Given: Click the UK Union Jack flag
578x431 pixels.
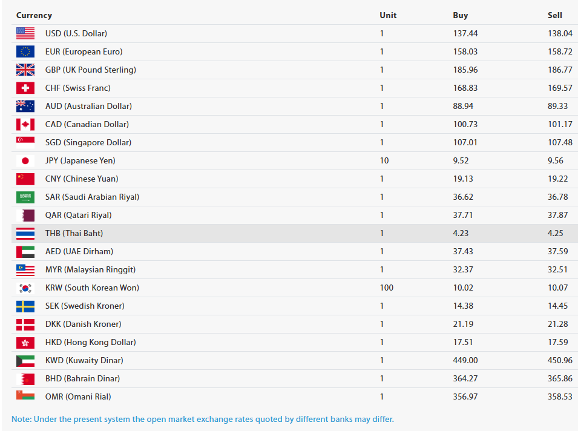Looking at the screenshot, I should (25, 70).
